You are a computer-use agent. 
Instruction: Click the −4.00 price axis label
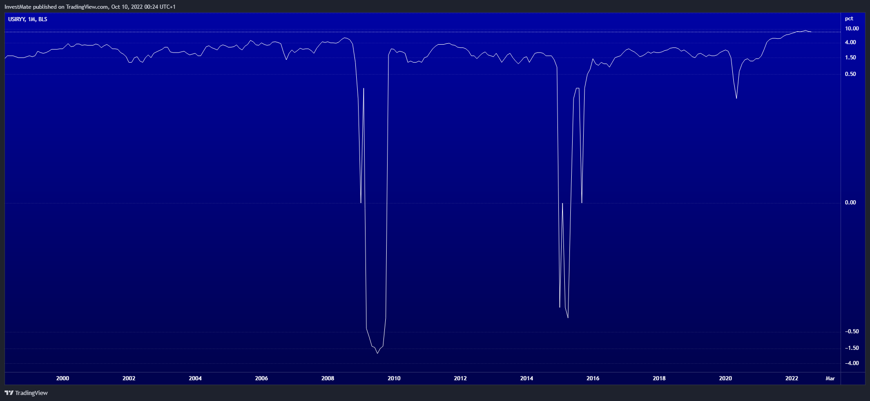[852, 363]
